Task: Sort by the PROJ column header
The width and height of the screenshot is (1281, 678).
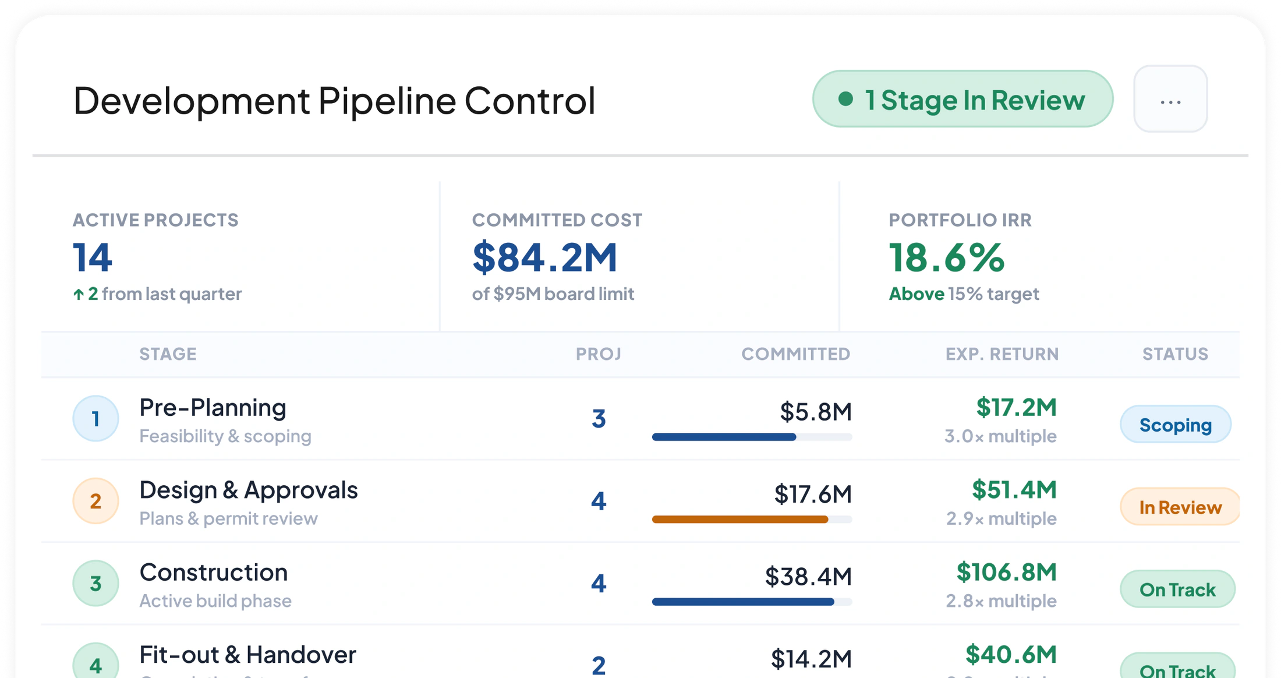Action: click(599, 354)
